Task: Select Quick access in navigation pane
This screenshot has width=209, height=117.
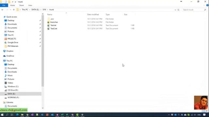Action: point(12,17)
